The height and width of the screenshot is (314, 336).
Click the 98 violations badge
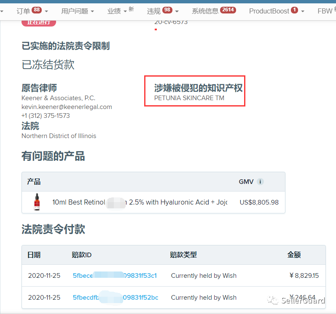(167, 10)
